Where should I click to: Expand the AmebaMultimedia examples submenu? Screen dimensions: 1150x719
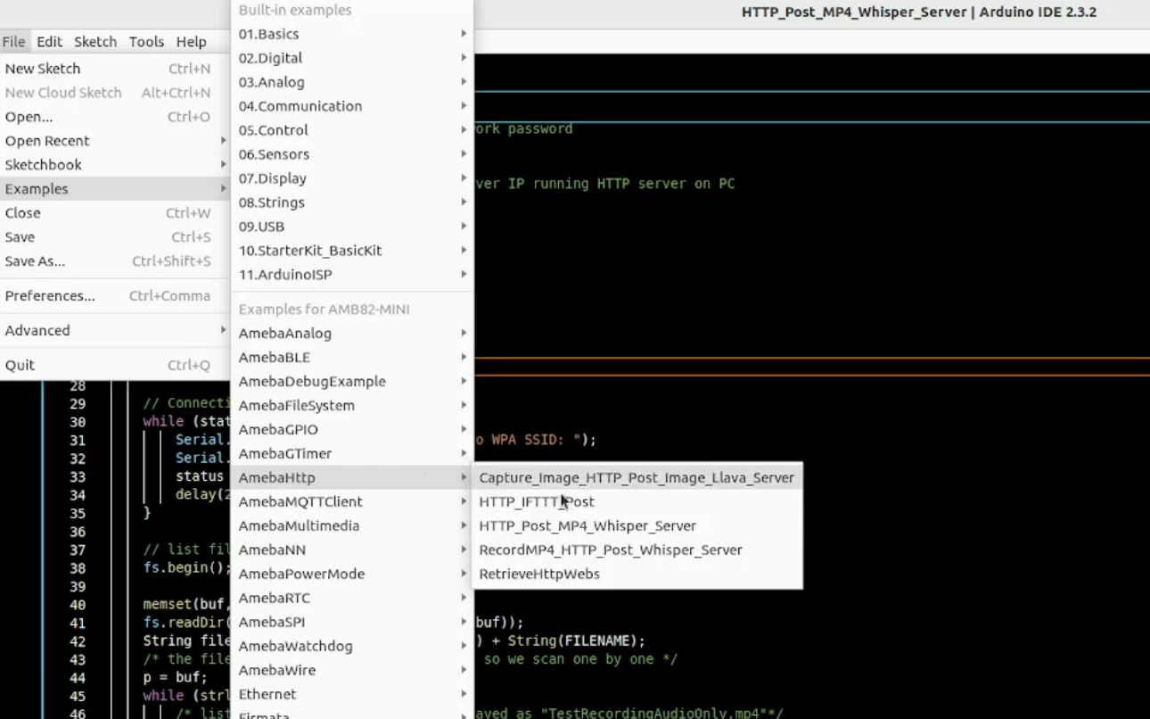[x=299, y=525]
